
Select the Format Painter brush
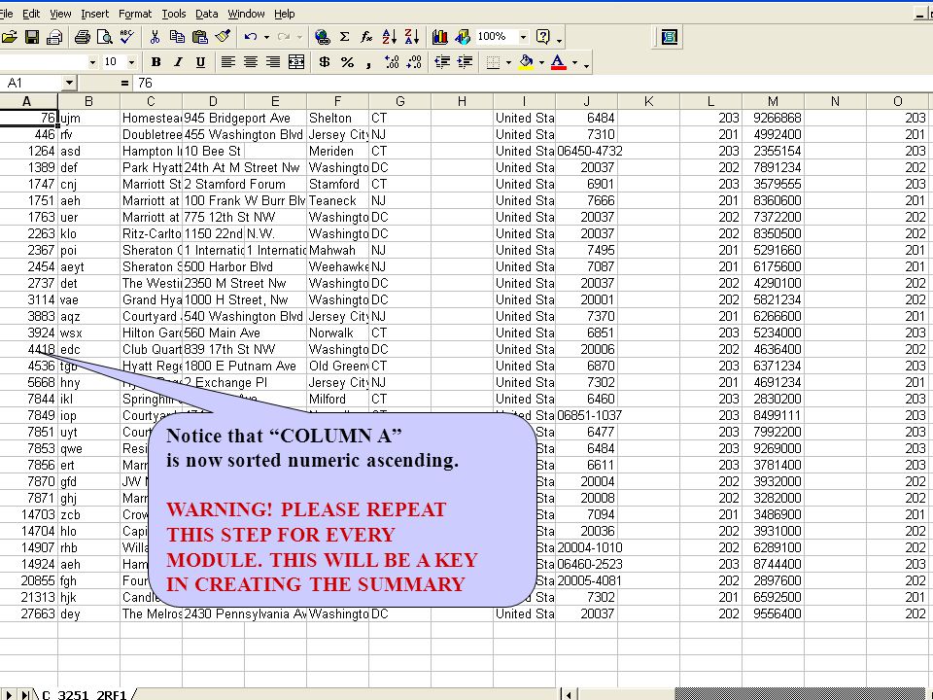click(x=224, y=38)
